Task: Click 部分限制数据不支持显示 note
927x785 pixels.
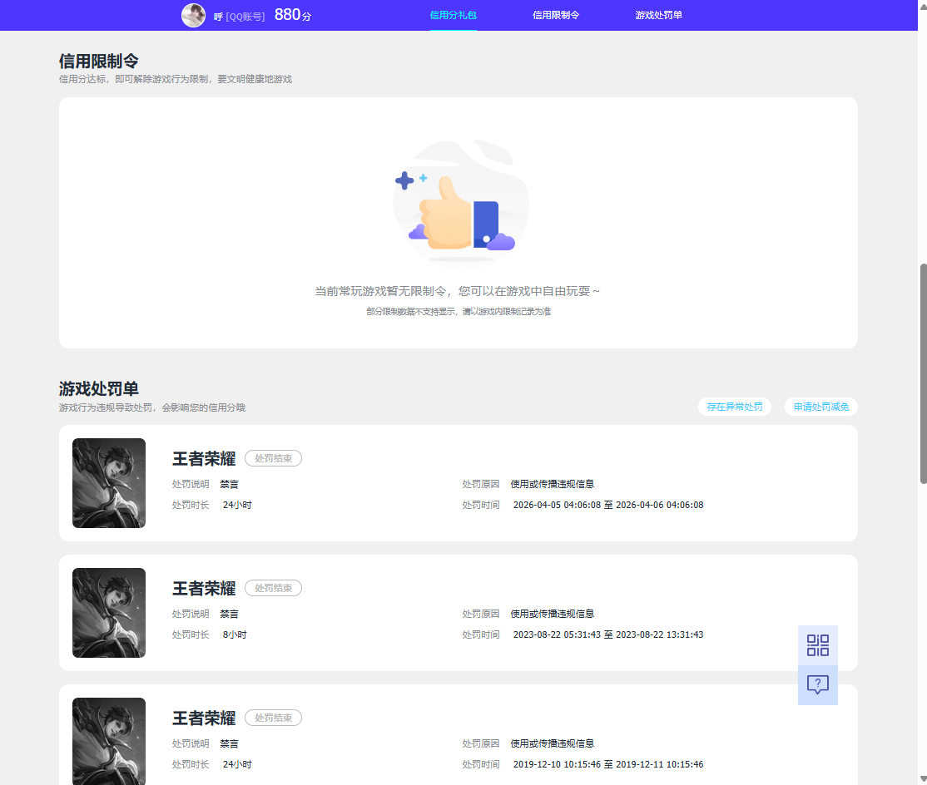Action: [x=459, y=311]
